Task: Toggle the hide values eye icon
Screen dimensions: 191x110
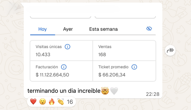Action: 149,29
